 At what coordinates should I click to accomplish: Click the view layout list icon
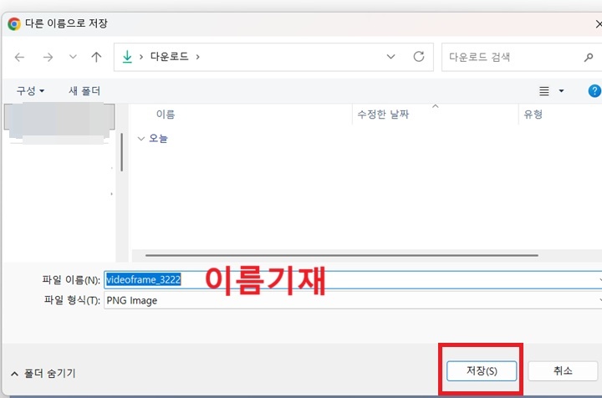click(544, 91)
